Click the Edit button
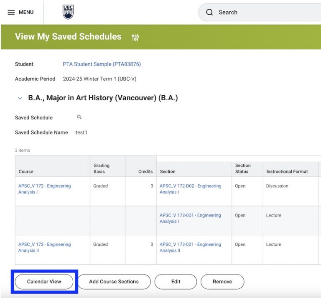The image size is (321, 298). [176, 282]
